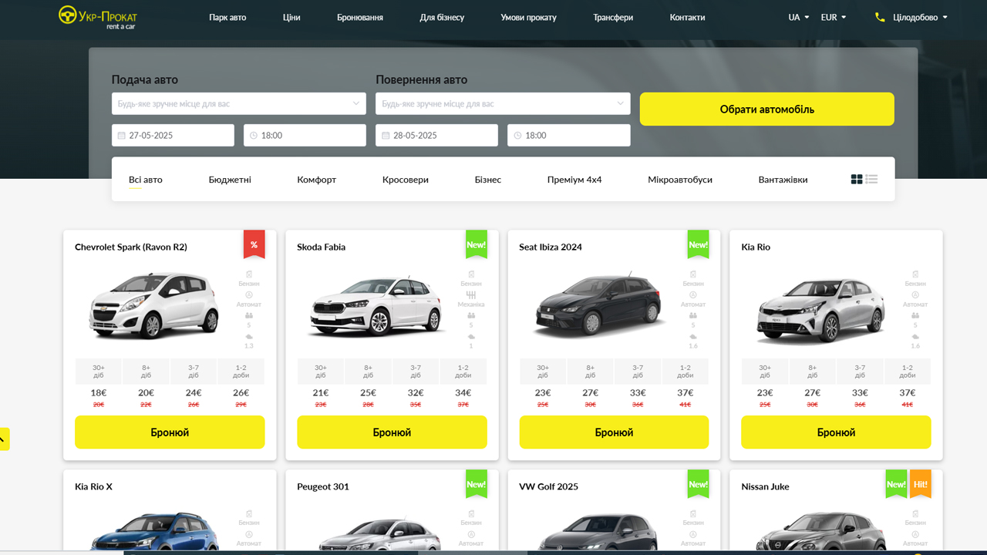Click the seats icon on Kia Rio card
Screen dimensions: 987x555
pyautogui.click(x=915, y=316)
